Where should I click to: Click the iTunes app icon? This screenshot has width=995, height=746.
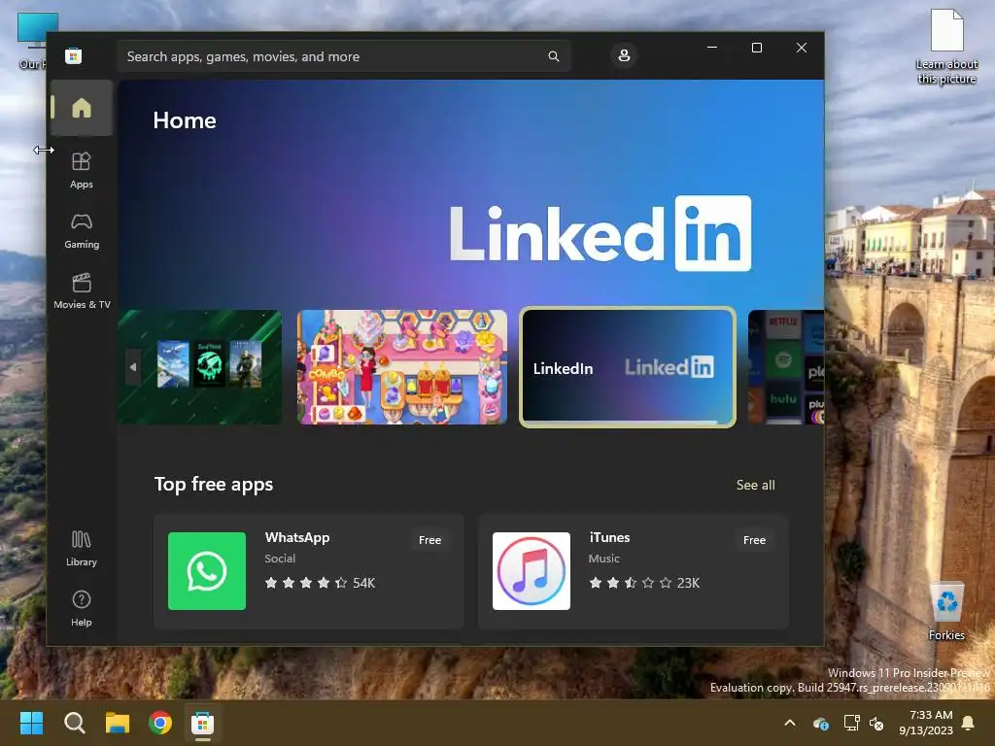coord(532,571)
